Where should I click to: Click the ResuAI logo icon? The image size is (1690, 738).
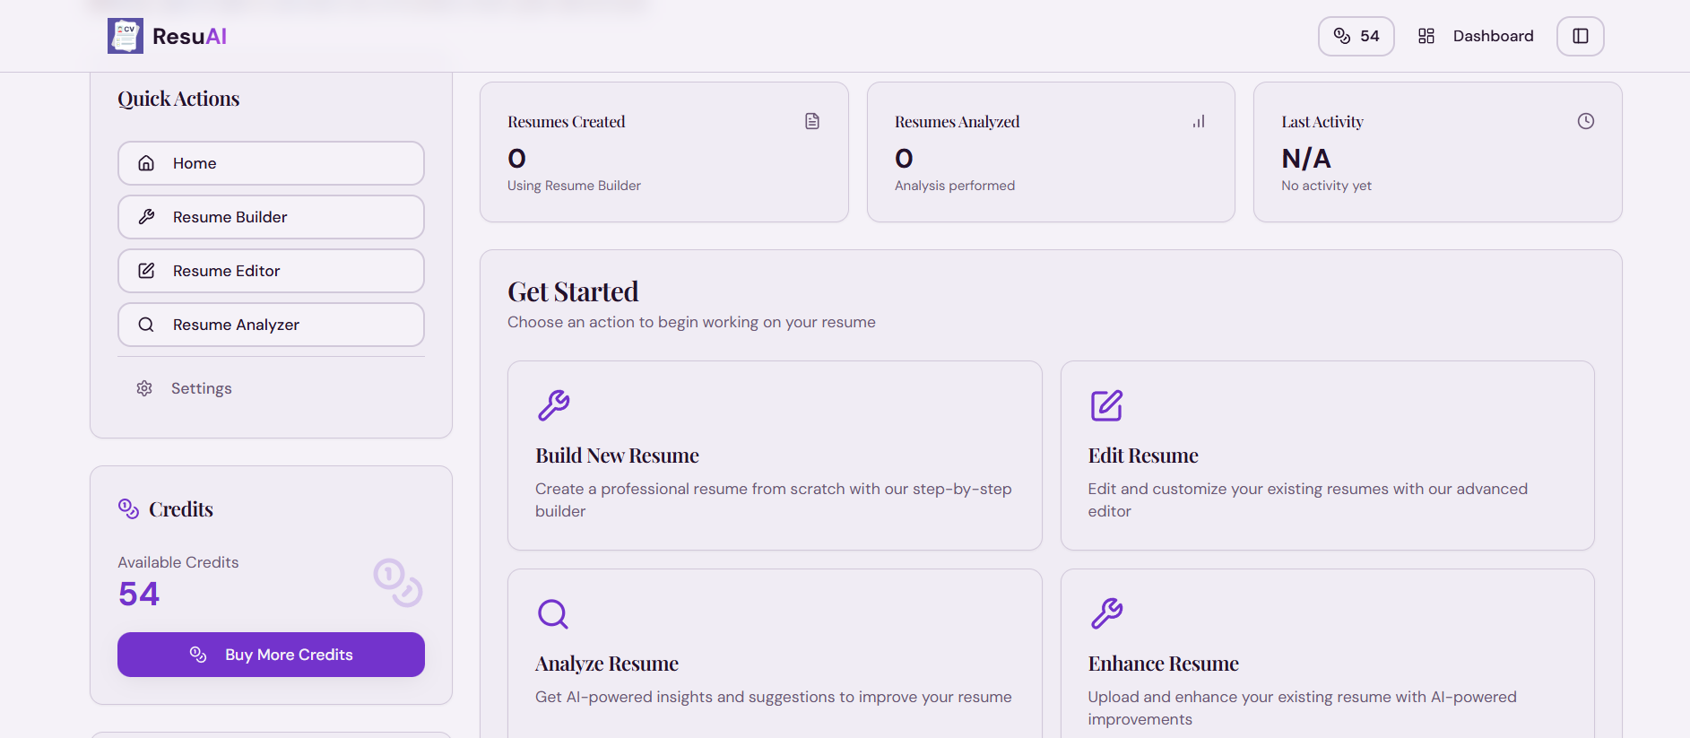click(125, 36)
